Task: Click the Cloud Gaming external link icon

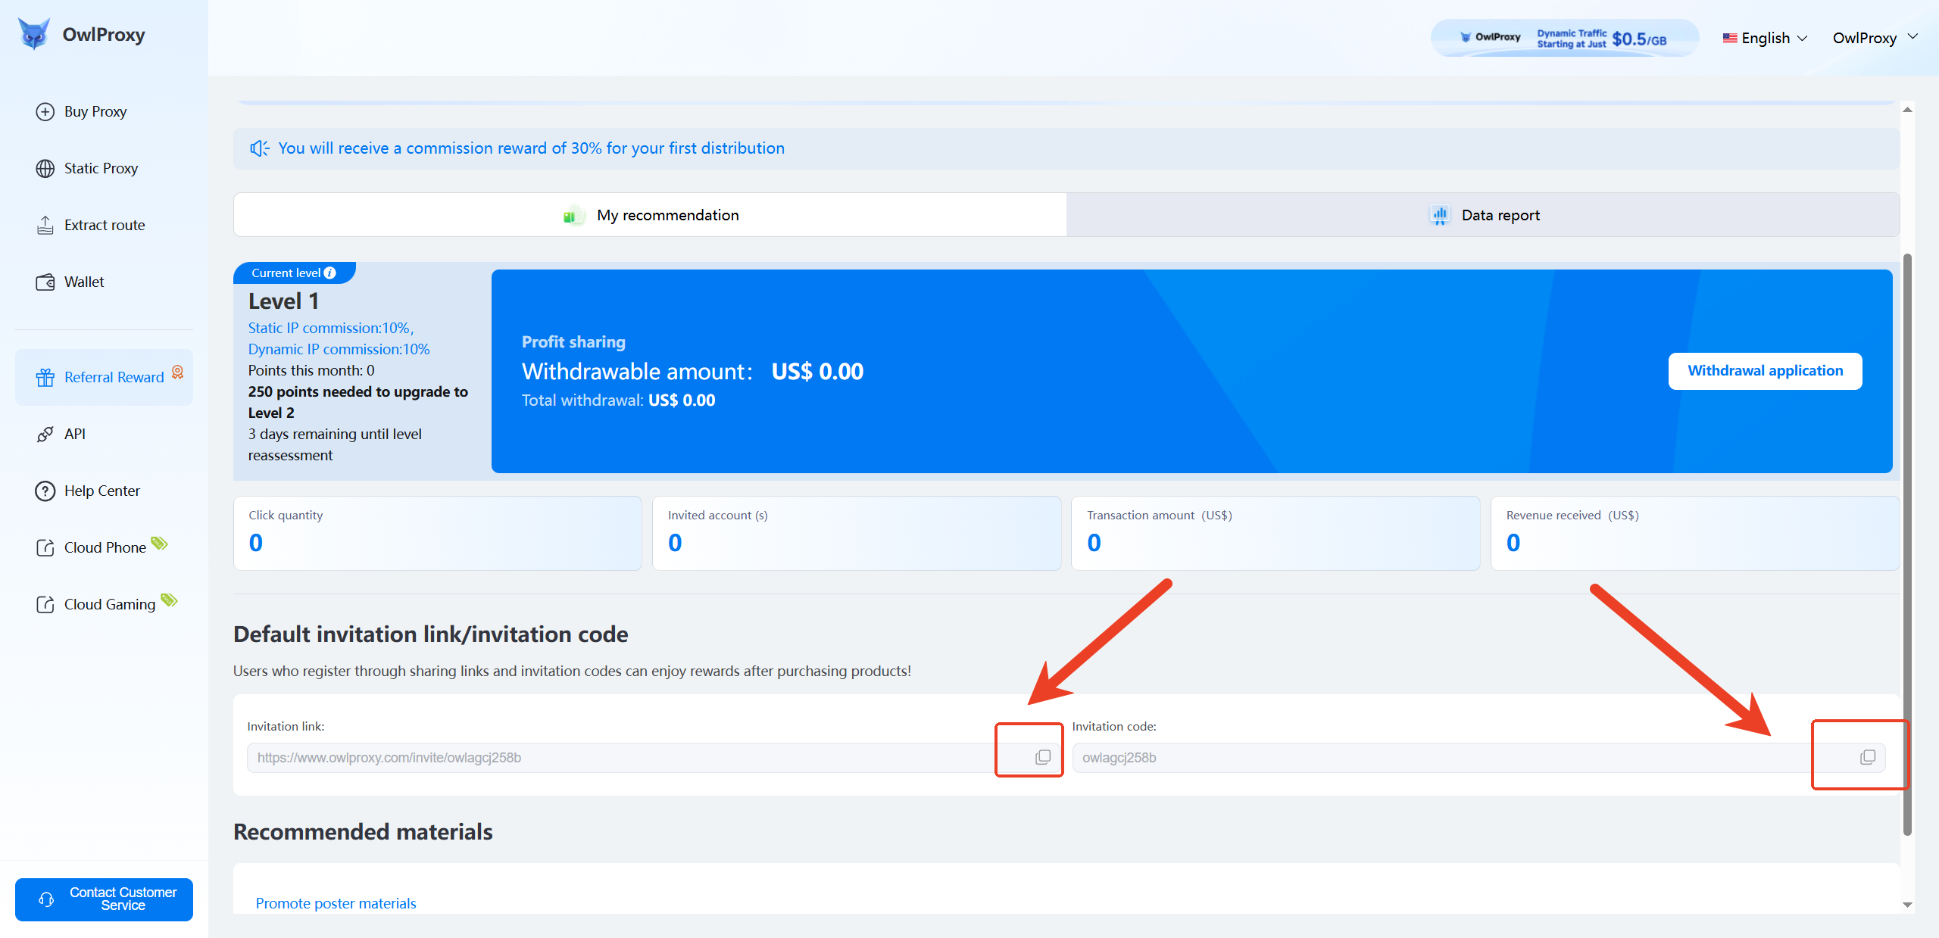Action: point(45,605)
